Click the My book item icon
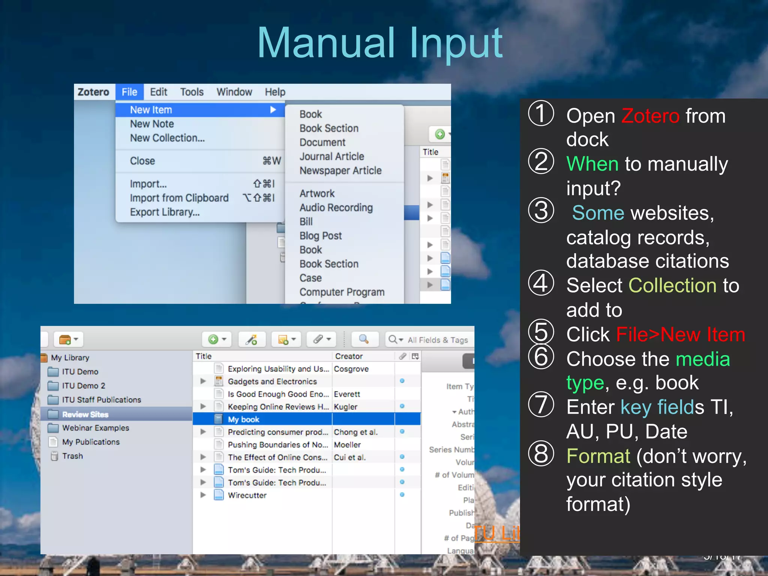 pos(219,419)
